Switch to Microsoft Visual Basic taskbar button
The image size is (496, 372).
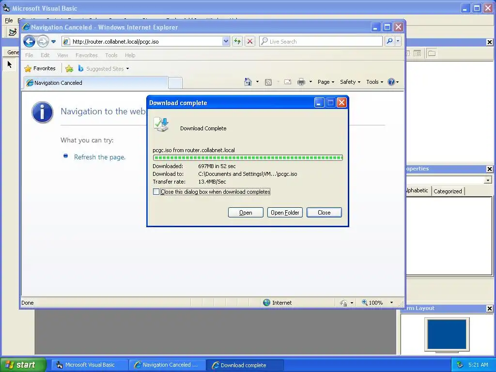tap(90, 365)
